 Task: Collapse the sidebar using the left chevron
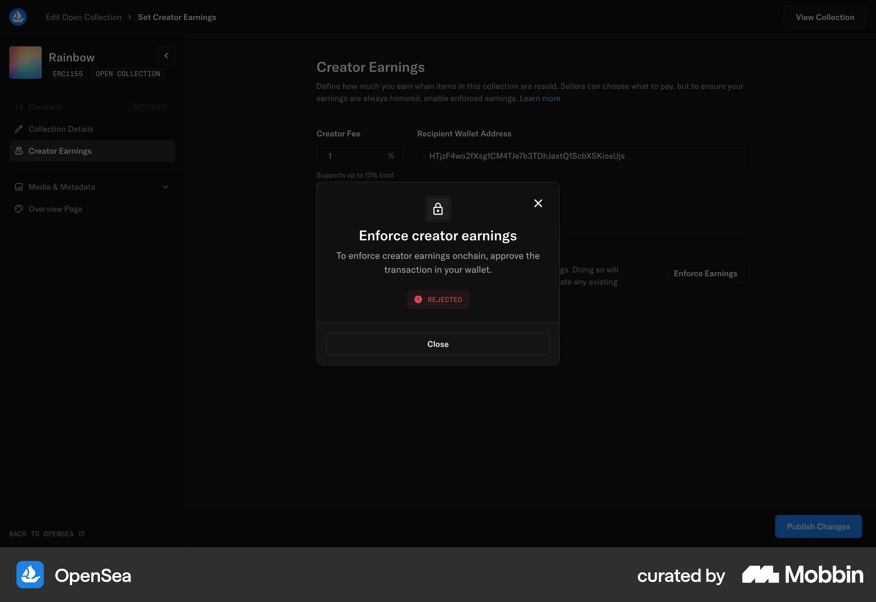point(166,55)
